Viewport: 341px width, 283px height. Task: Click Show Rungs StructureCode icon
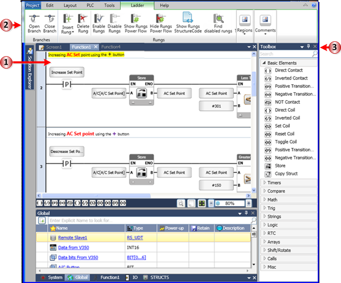(x=188, y=20)
